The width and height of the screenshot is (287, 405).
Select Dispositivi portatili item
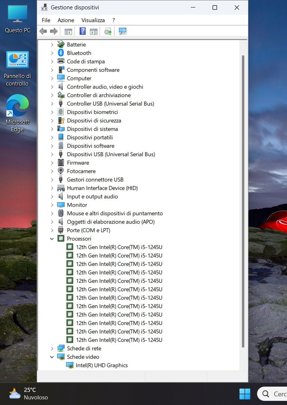tap(90, 137)
